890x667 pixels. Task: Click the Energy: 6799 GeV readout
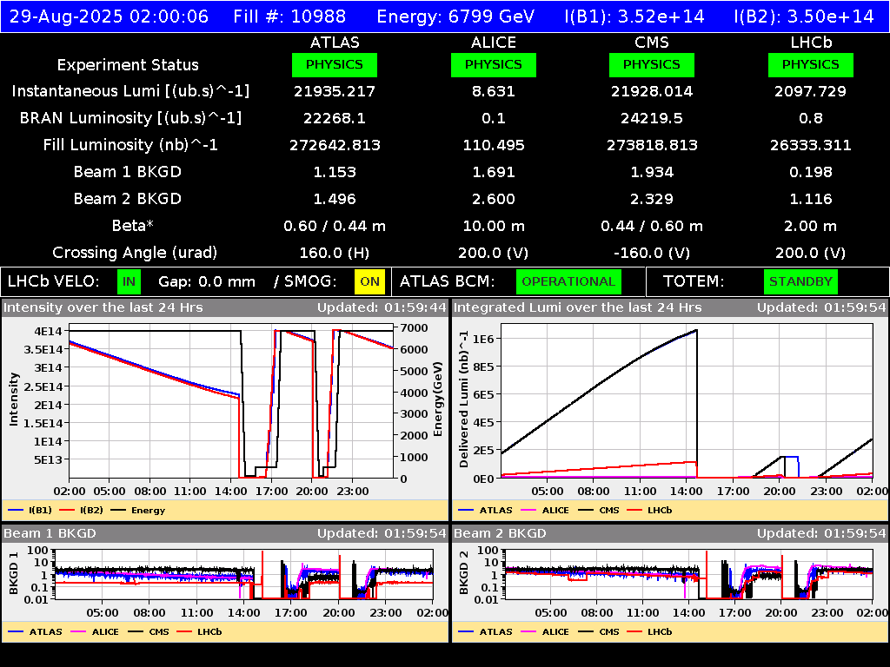point(455,16)
